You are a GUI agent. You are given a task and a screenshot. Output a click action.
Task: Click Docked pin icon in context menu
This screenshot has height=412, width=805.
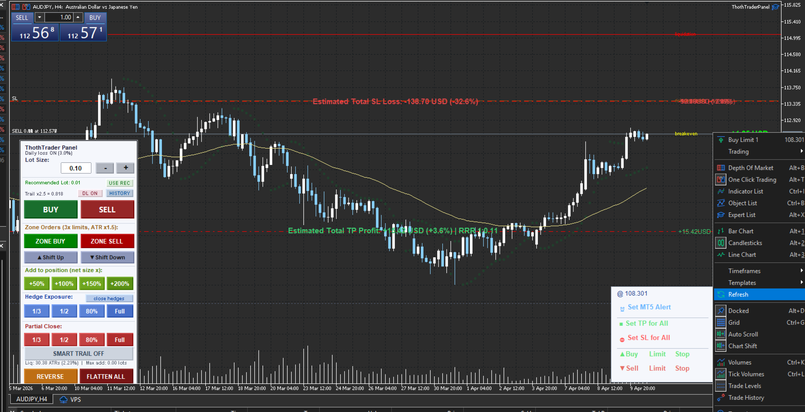click(x=721, y=311)
